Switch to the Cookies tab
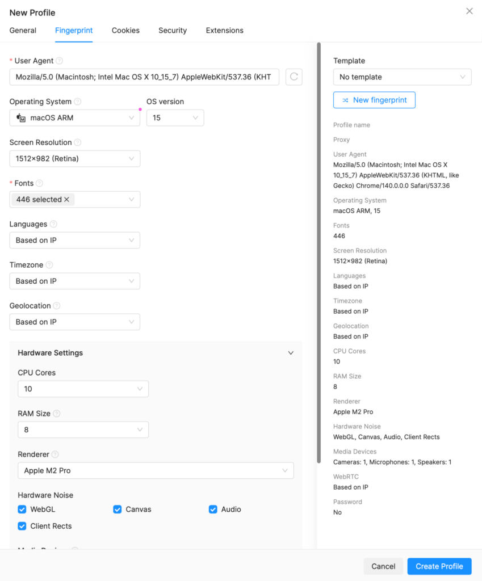 pyautogui.click(x=125, y=31)
